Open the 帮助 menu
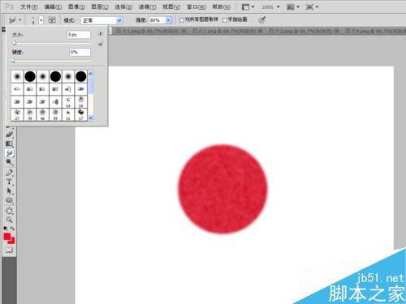The image size is (406, 304). 221,6
